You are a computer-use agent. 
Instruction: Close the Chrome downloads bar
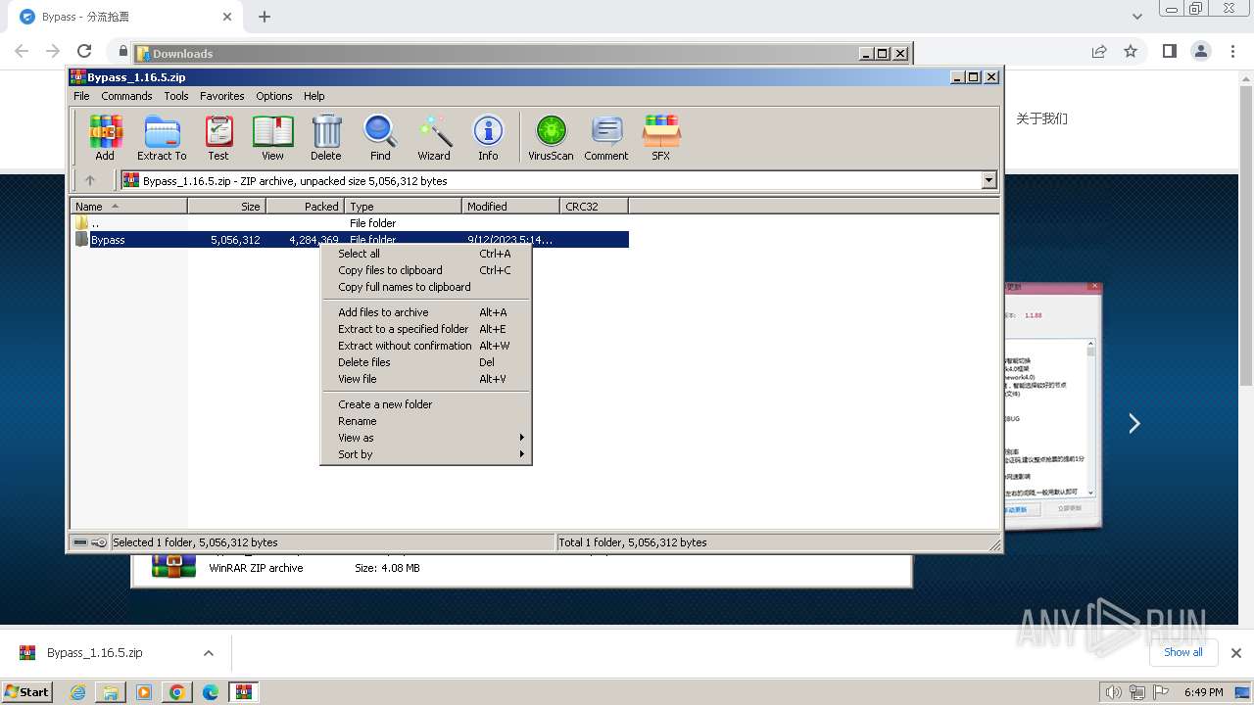(x=1236, y=653)
